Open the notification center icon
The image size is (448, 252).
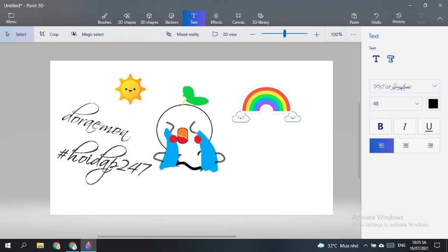[437, 245]
